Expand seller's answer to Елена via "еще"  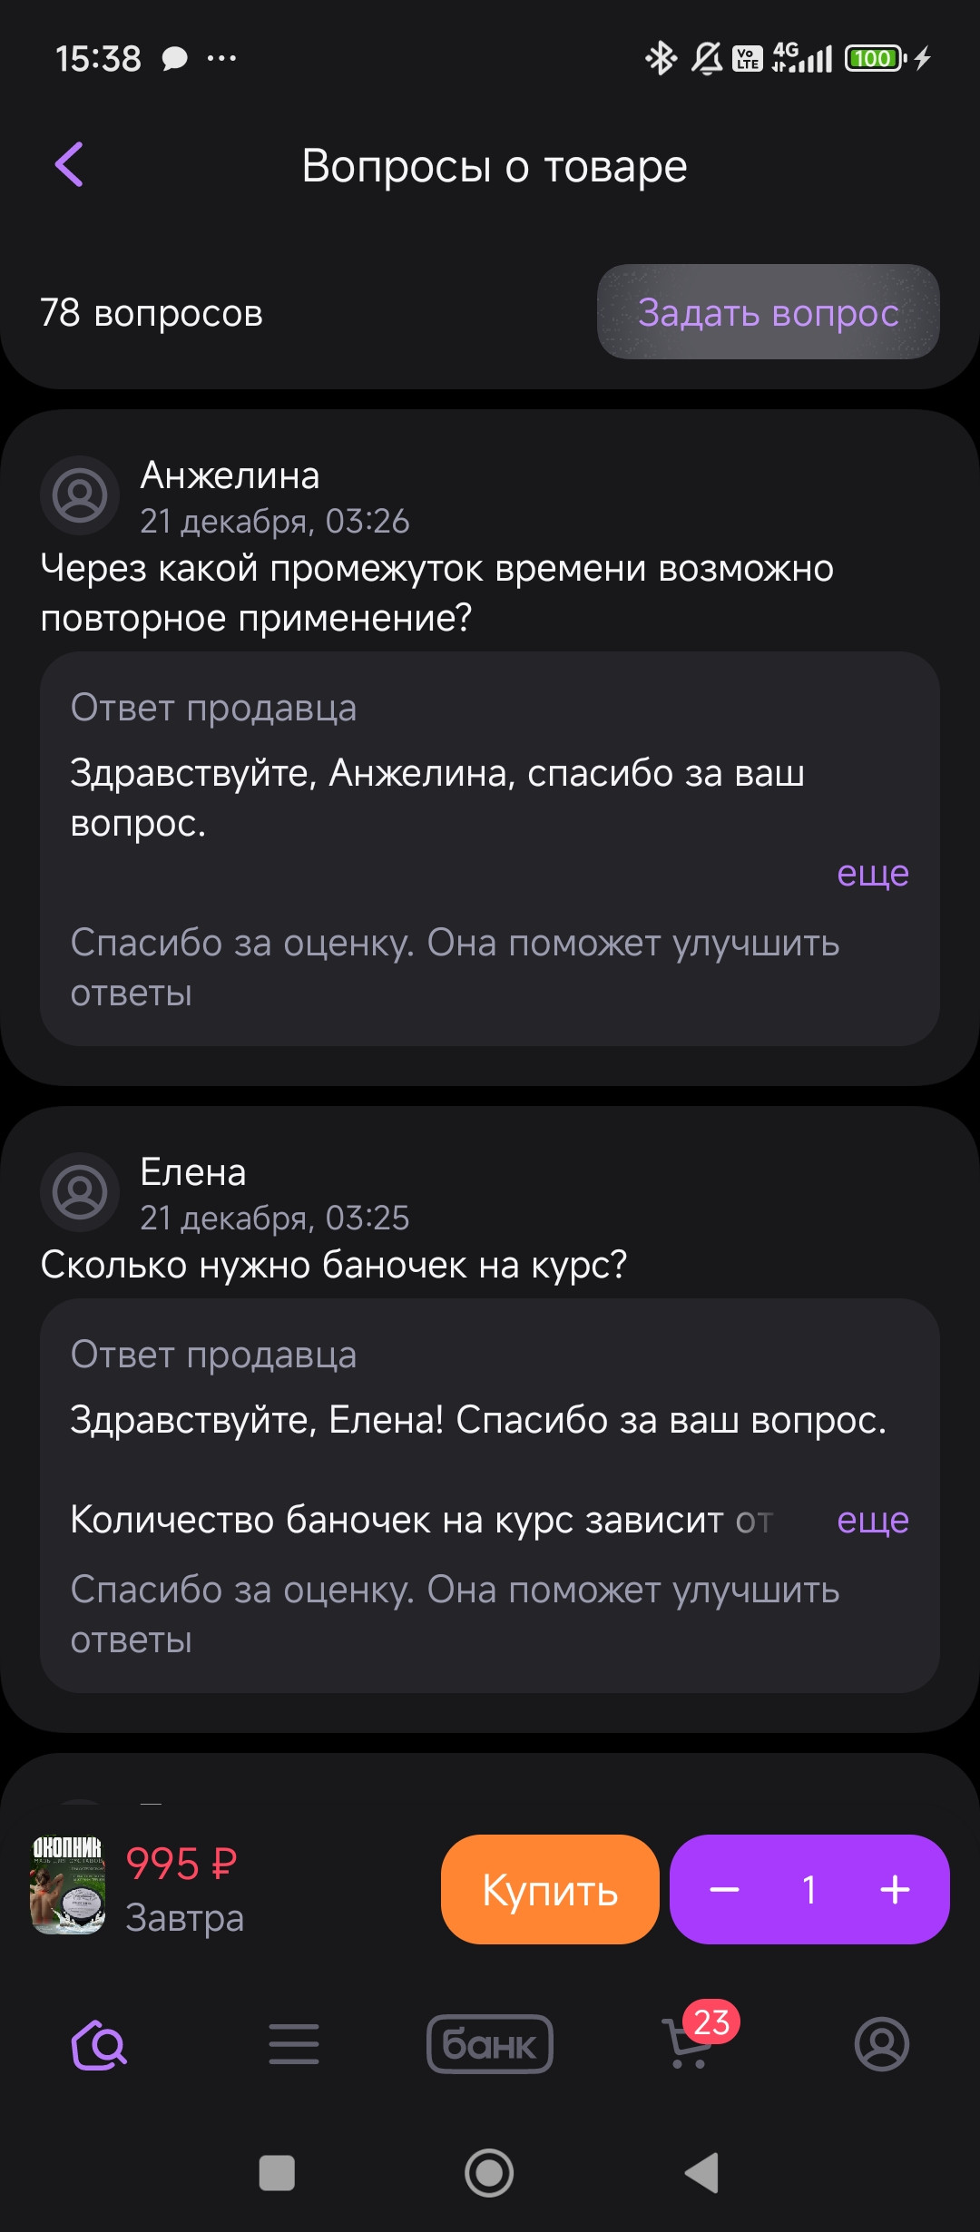872,1520
